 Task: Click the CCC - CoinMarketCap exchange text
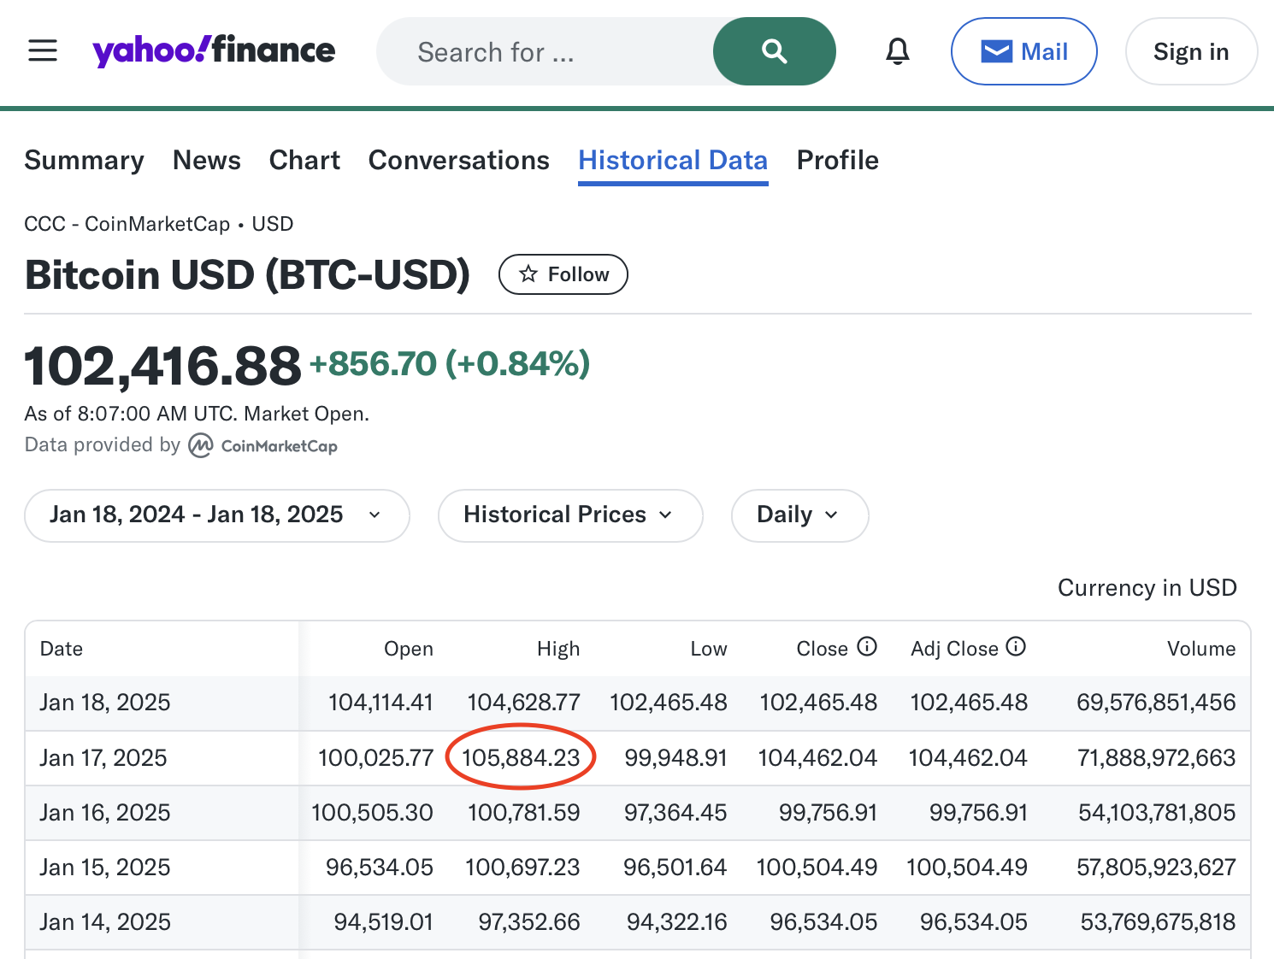127,224
